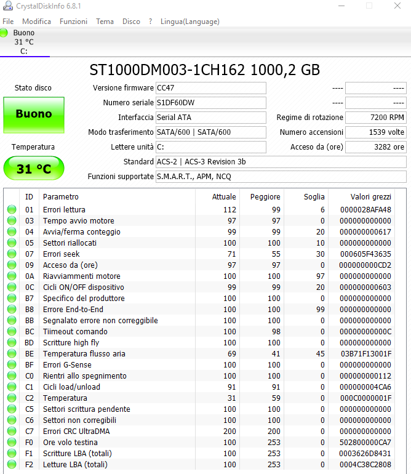
Task: Click the status icon for Tiimeout comando
Action: (12, 332)
